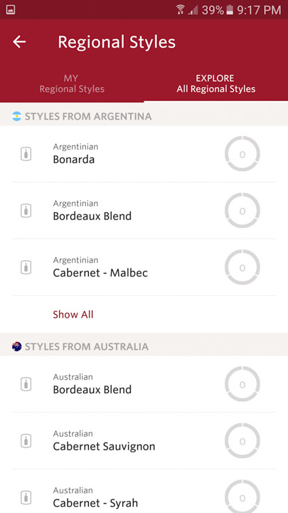Tap the Australia flag icon
Image resolution: width=288 pixels, height=513 pixels.
[16, 346]
